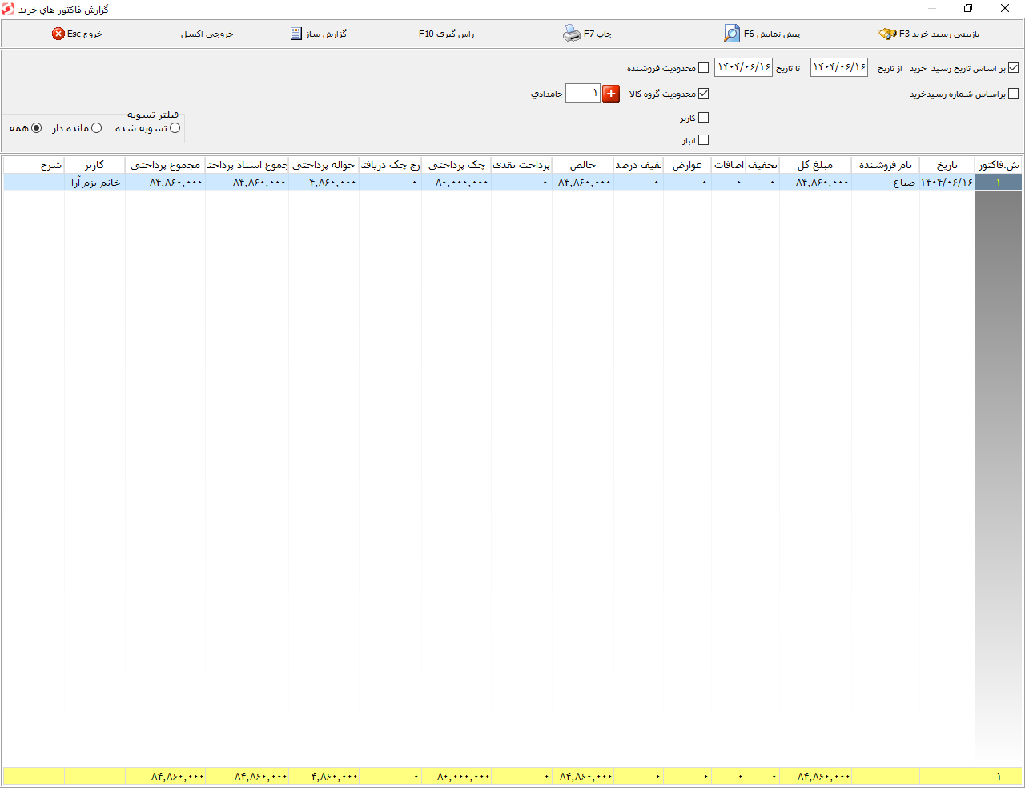
Task: Click user cell خانم بزم آرا
Action: [94, 183]
